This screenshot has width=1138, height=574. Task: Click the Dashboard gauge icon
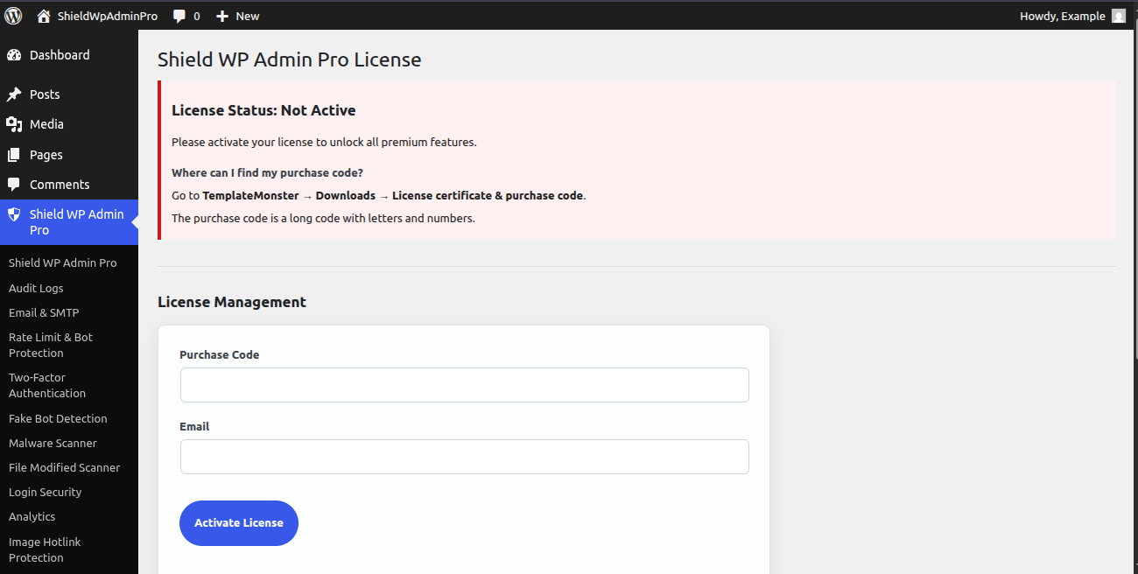[x=14, y=55]
